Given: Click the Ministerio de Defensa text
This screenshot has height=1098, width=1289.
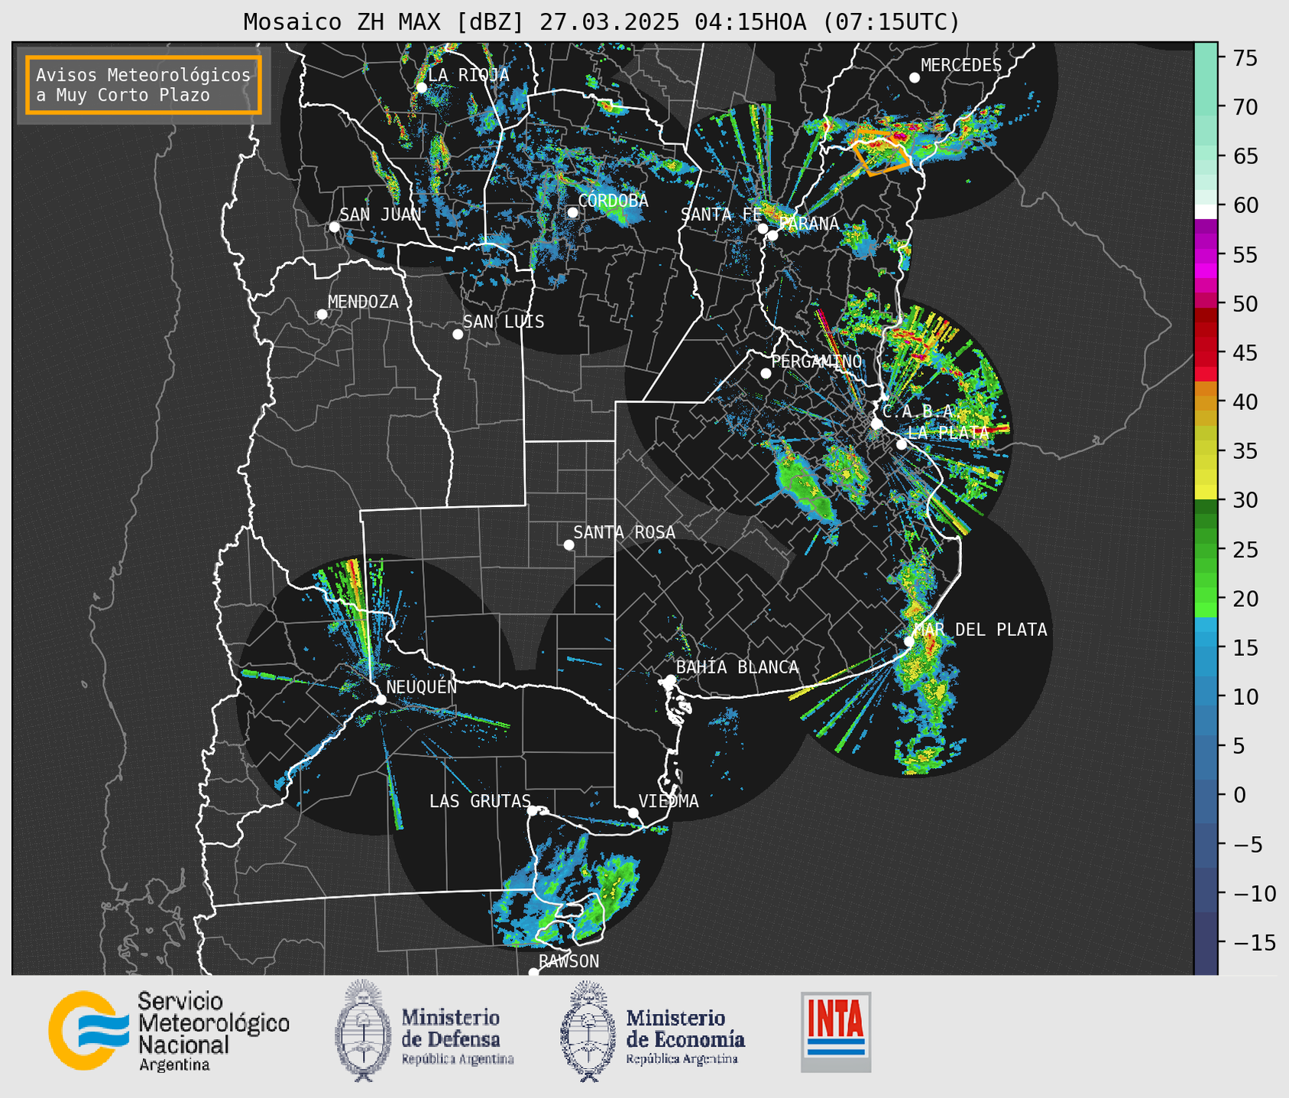Looking at the screenshot, I should [x=457, y=1036].
